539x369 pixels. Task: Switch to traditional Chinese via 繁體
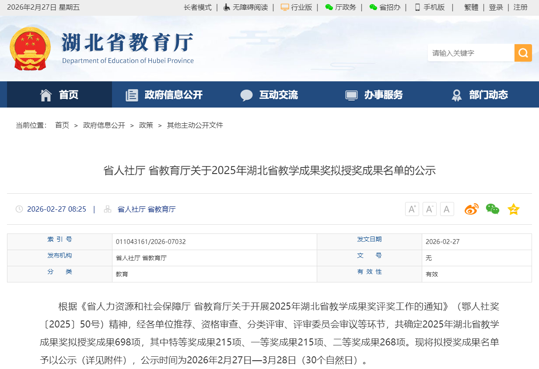click(470, 7)
